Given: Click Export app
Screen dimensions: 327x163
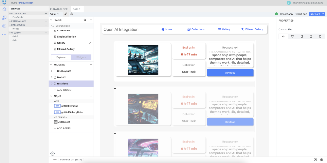Looking at the screenshot, I should [301, 14].
